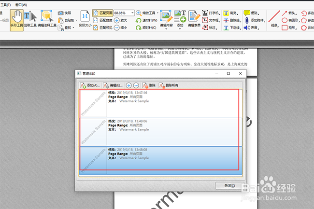This screenshot has width=314, height=209.
Task: Select the Sticky Note (便贴) tool
Action: point(251,13)
